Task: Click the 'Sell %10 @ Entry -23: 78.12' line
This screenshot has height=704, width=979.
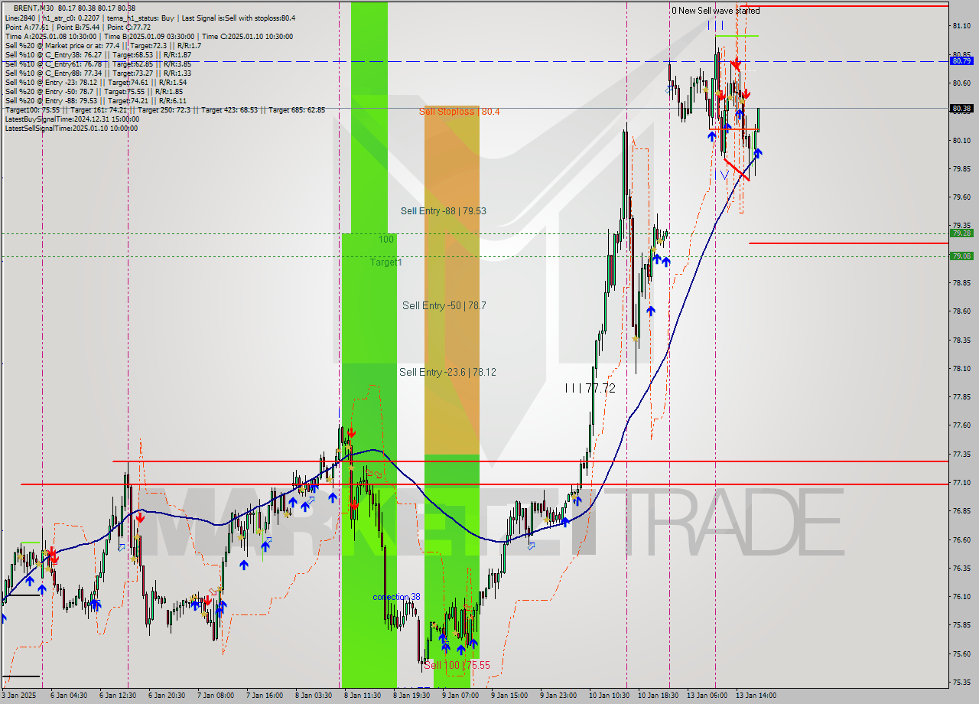Action: (96, 82)
